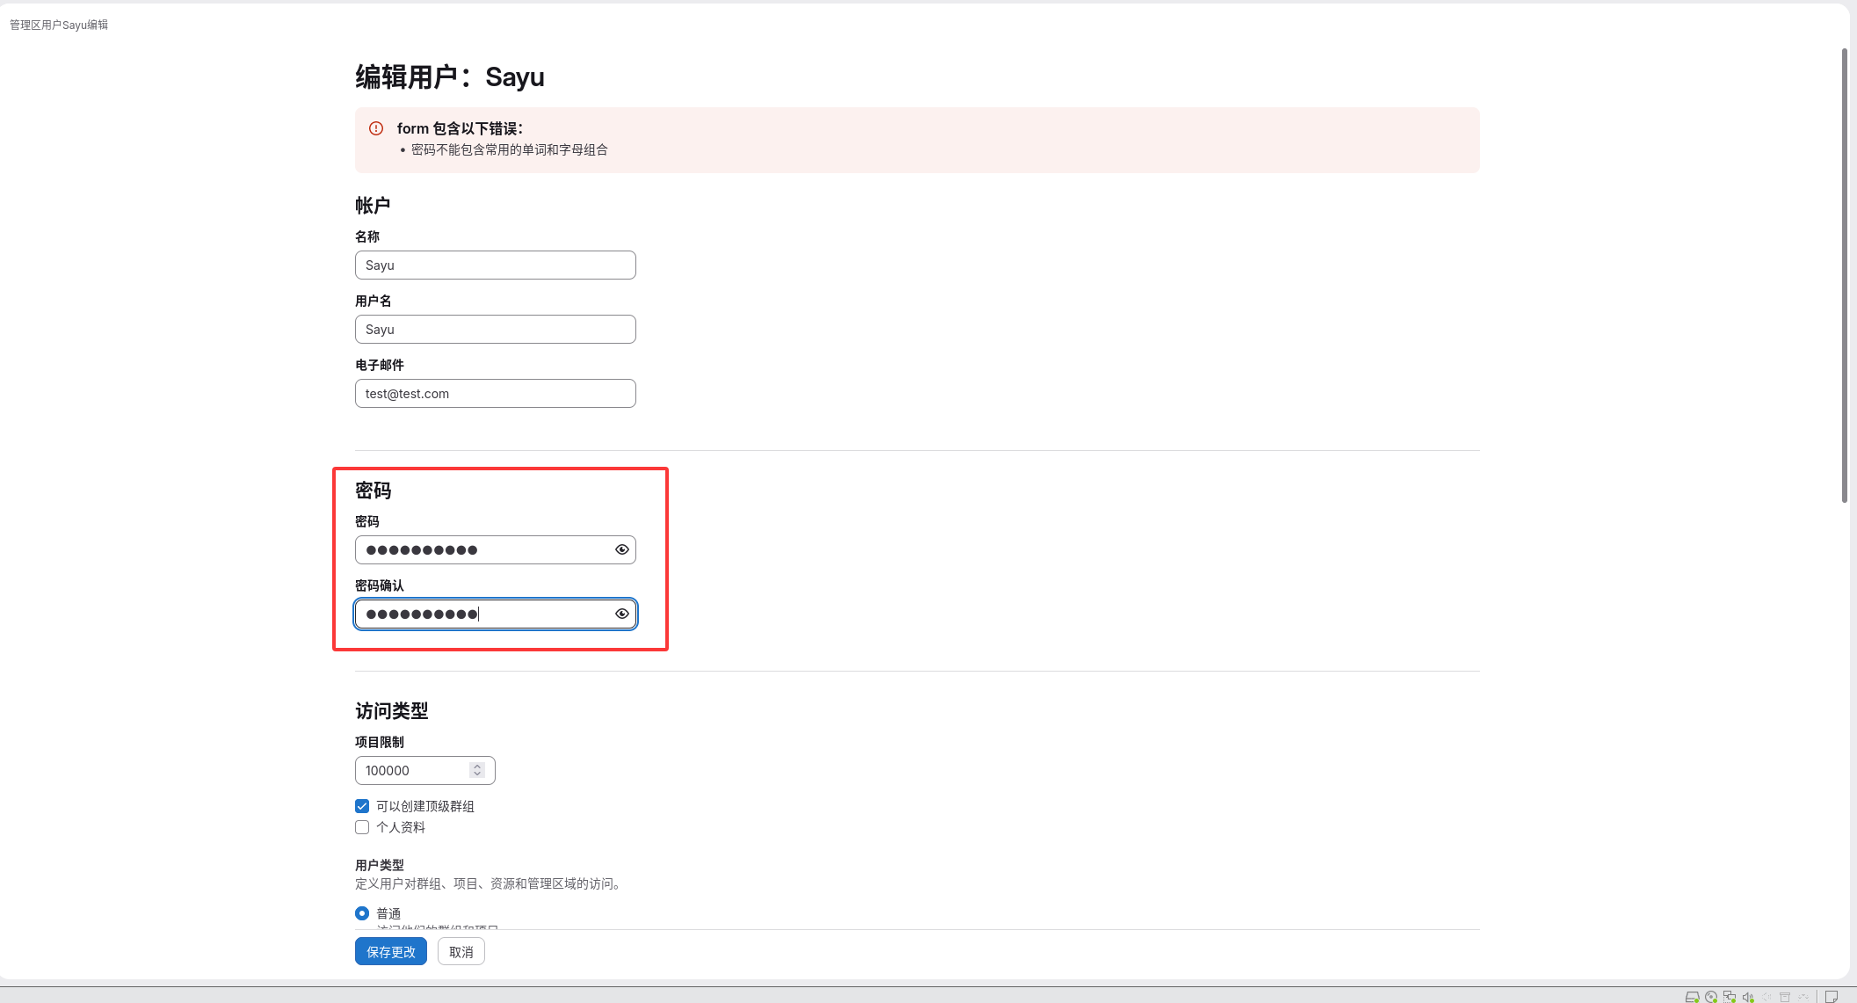This screenshot has height=1003, width=1857.
Task: Click the 名称 input field
Action: 495,265
